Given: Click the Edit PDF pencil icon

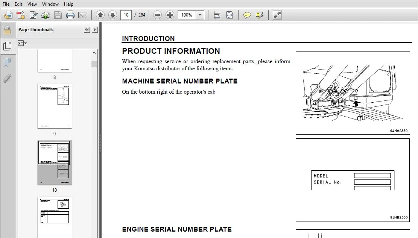Looking at the screenshot, I should point(33,15).
